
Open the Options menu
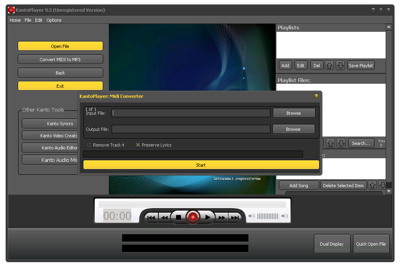click(x=54, y=20)
